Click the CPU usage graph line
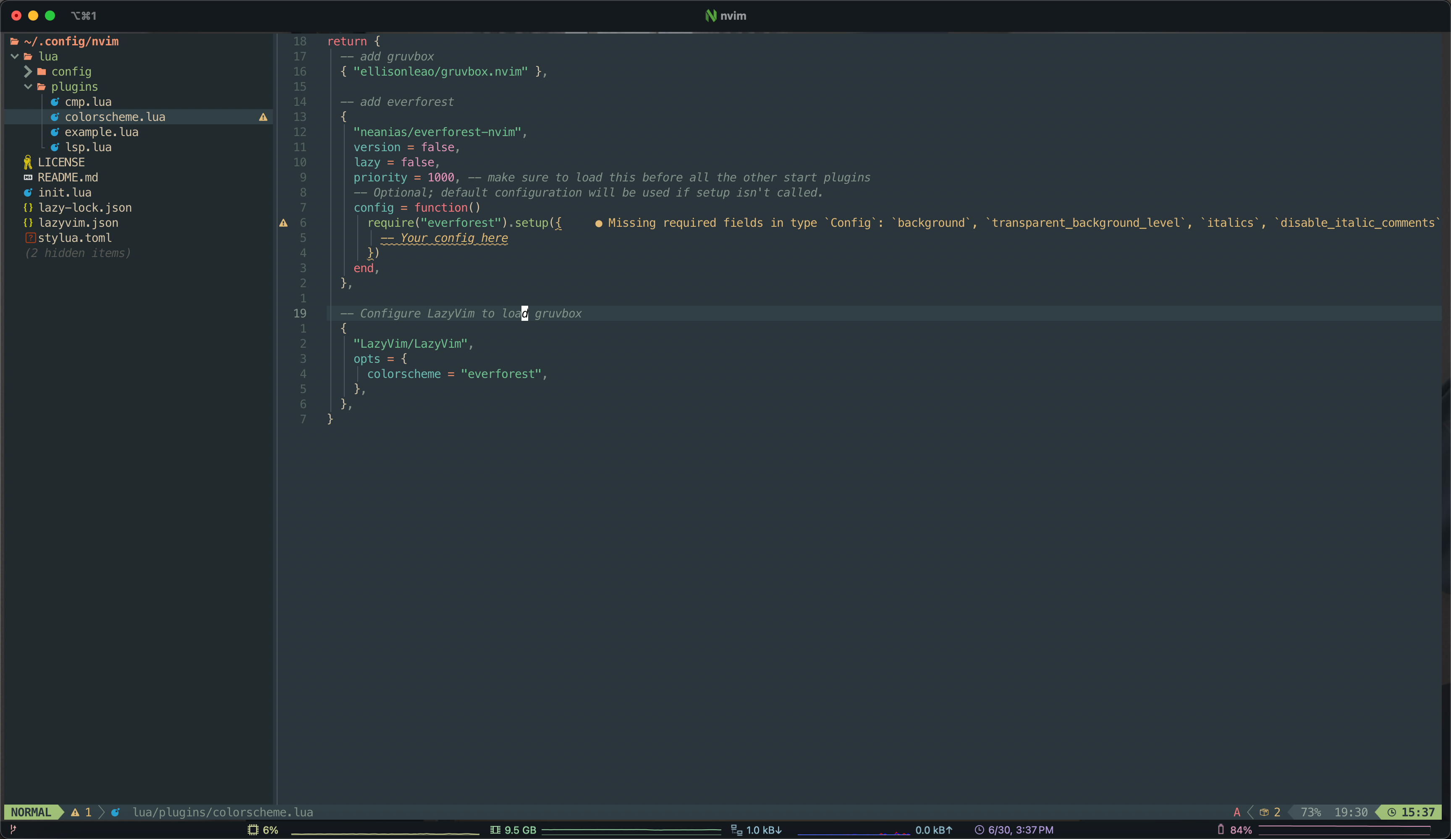The height and width of the screenshot is (839, 1451). click(x=385, y=833)
